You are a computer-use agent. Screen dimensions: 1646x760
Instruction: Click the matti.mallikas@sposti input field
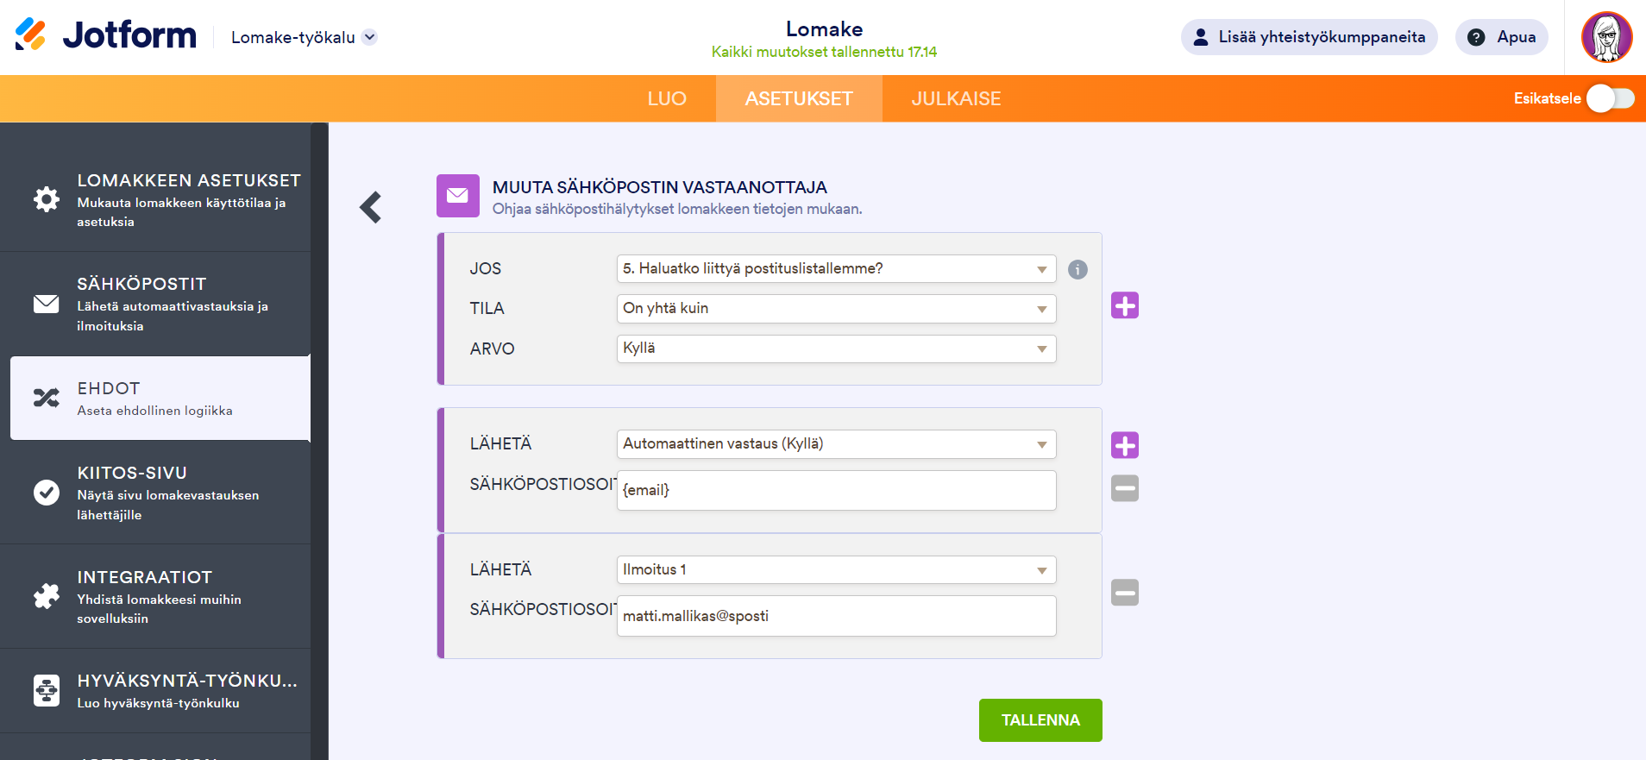(x=836, y=616)
